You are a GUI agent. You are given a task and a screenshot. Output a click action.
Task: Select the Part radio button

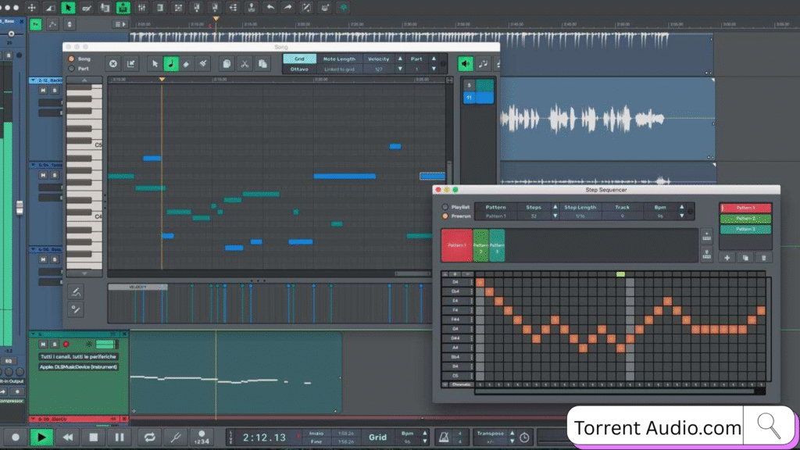72,69
